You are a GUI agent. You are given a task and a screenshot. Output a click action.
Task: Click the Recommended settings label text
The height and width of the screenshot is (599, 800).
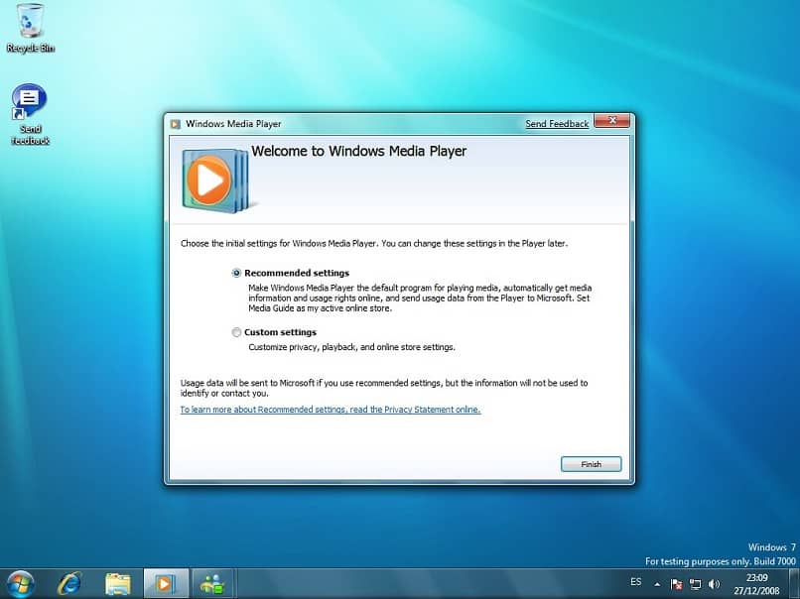point(297,274)
